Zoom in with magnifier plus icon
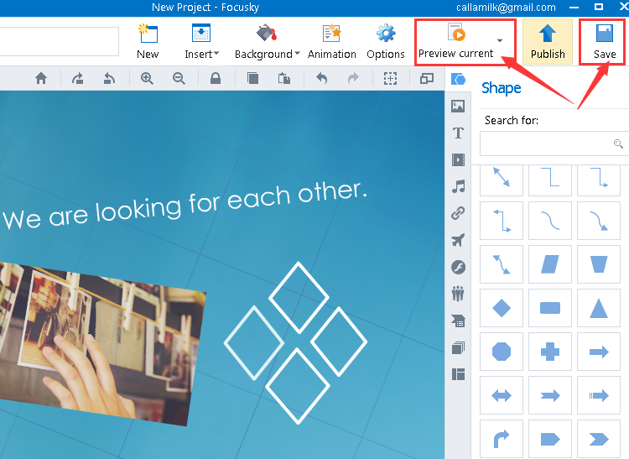The image size is (629, 459). pyautogui.click(x=147, y=78)
